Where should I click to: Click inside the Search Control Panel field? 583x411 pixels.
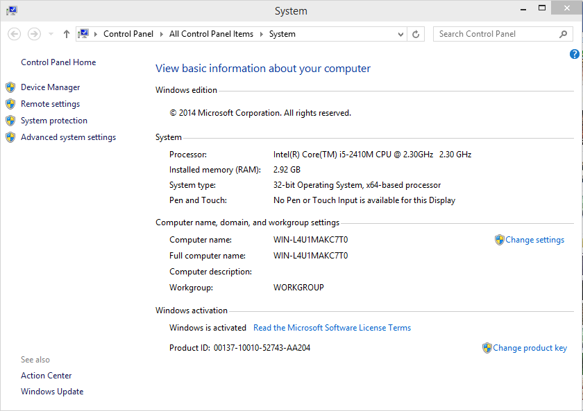pyautogui.click(x=493, y=33)
